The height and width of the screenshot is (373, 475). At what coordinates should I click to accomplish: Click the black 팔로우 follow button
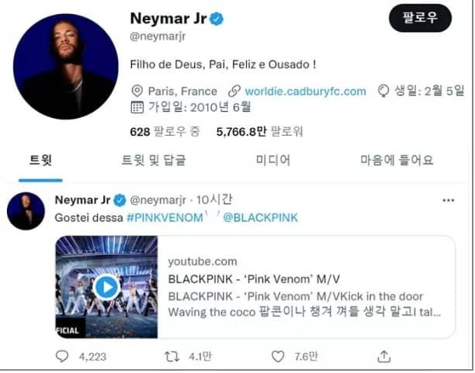coord(420,18)
